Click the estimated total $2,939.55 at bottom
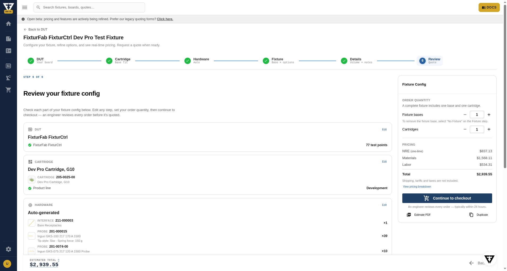 [x=44, y=265]
